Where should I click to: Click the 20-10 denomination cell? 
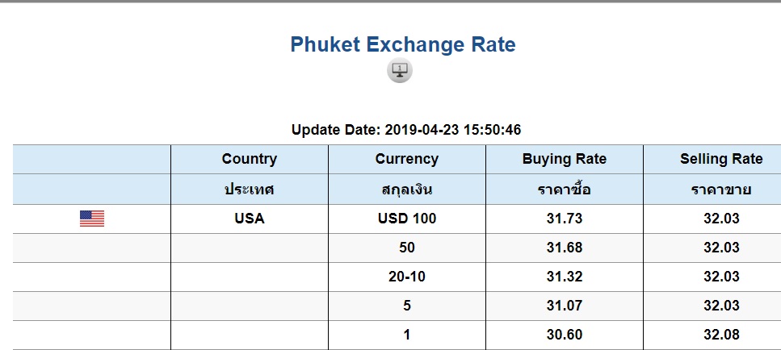point(406,277)
